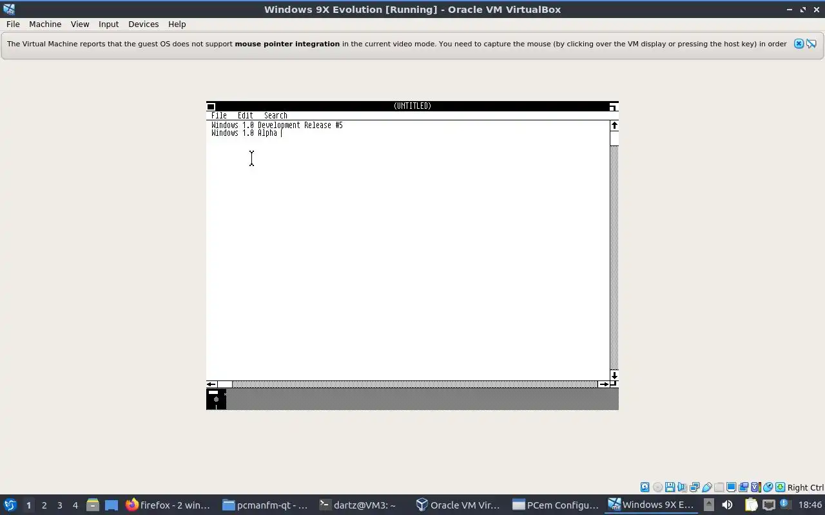This screenshot has width=825, height=515.
Task: Open the clipboard manager tray icon
Action: click(x=751, y=505)
